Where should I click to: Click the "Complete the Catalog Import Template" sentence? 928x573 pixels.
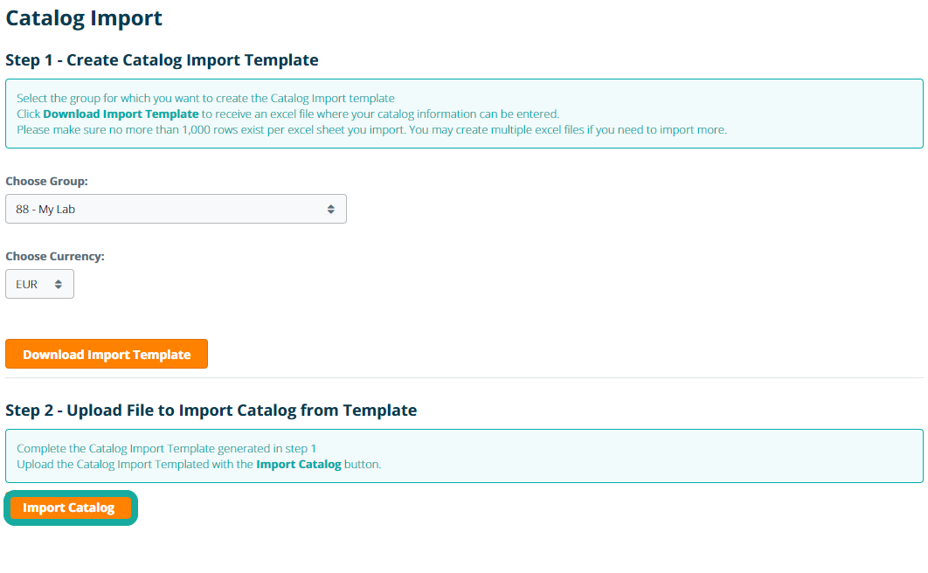point(166,448)
